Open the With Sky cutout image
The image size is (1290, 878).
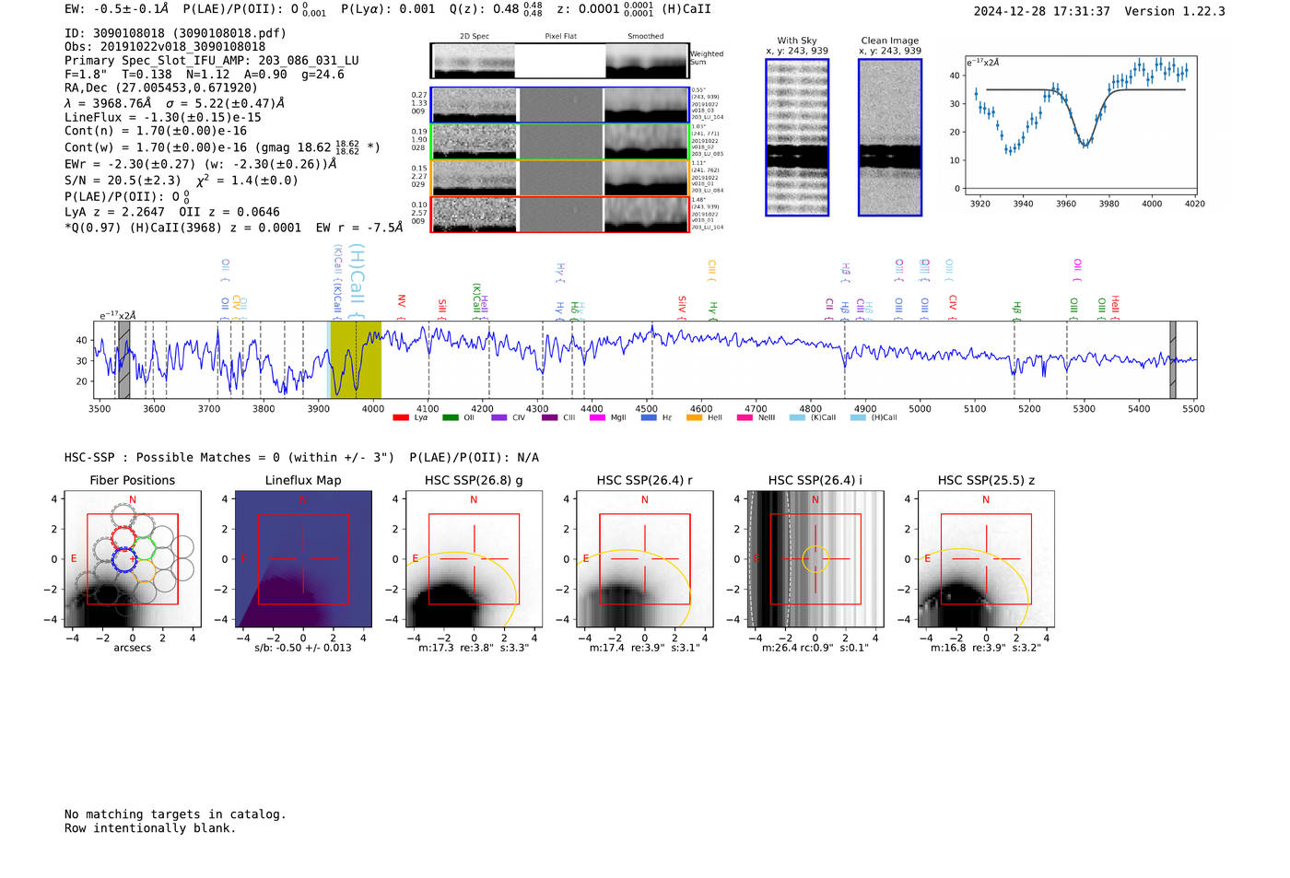click(x=797, y=137)
